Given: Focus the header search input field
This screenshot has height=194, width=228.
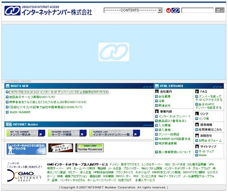Looking at the screenshot, I should coord(197,10).
